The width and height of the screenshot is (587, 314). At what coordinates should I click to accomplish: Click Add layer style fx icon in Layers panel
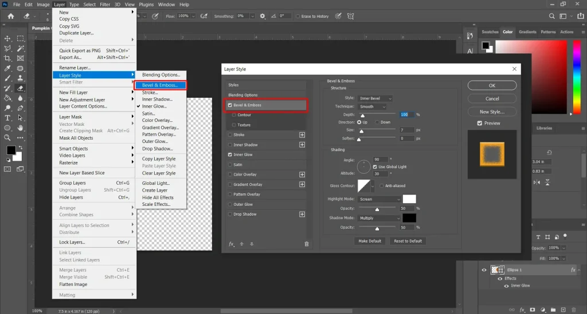(522, 310)
